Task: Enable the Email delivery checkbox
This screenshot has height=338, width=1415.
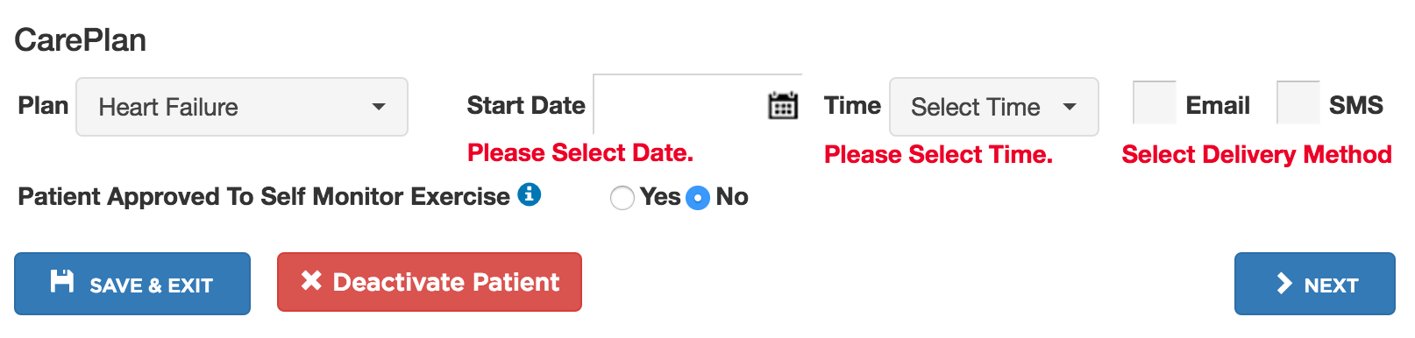Action: (x=1155, y=103)
